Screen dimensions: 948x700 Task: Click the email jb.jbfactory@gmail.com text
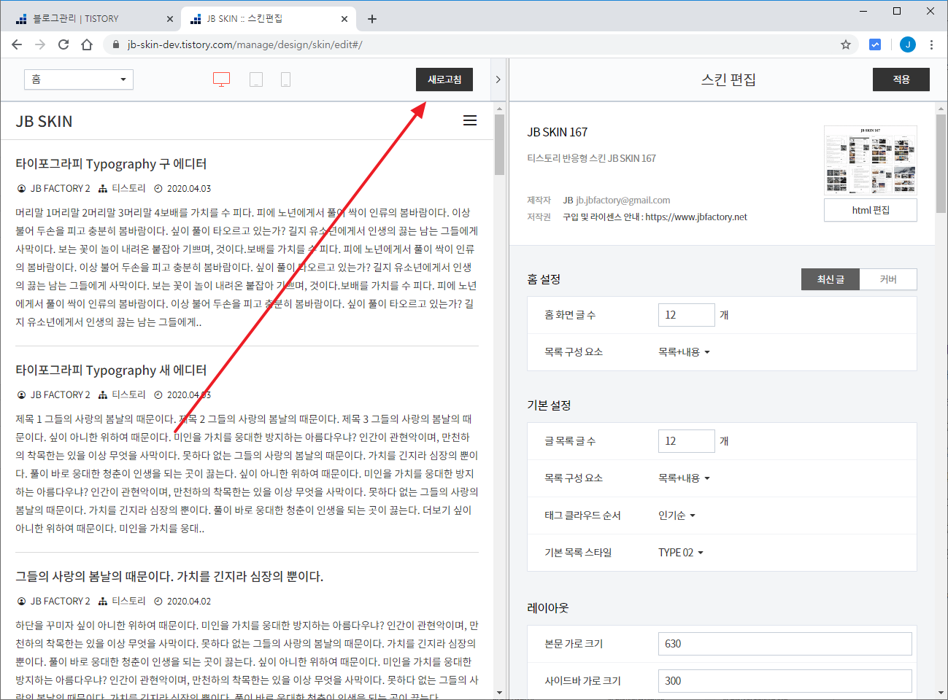coord(623,201)
